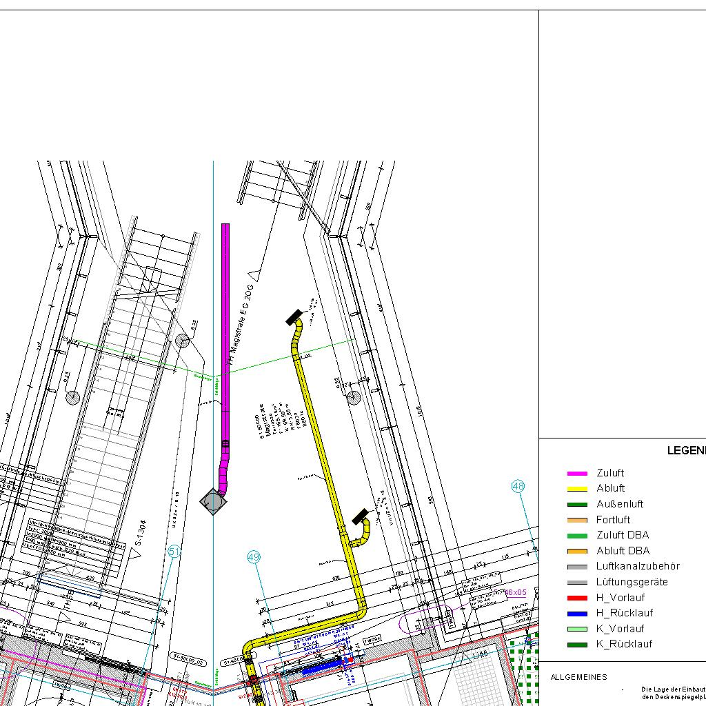The image size is (706, 706).
Task: Click the magenta Zuluft legend swatch
Action: point(576,474)
